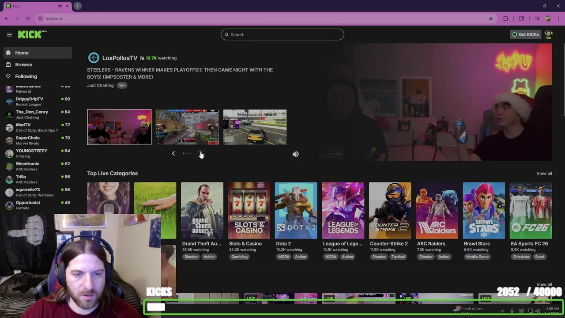
Task: Open LosPollosTV channel name link
Action: 120,58
